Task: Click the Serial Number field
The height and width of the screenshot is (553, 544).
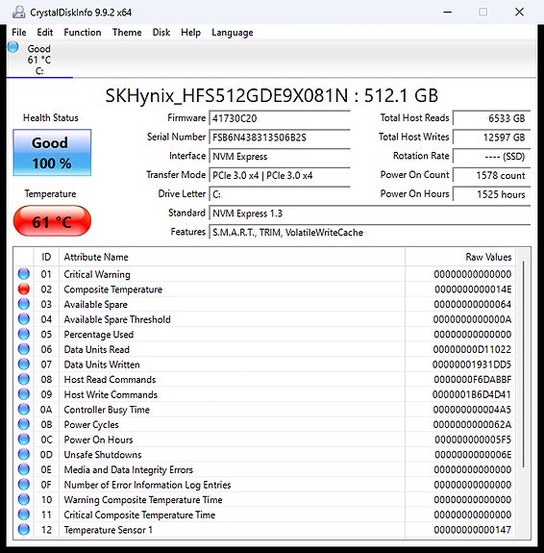Action: point(280,138)
